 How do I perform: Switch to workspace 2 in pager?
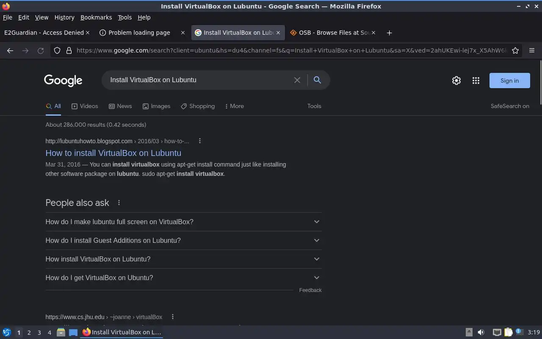(x=29, y=333)
